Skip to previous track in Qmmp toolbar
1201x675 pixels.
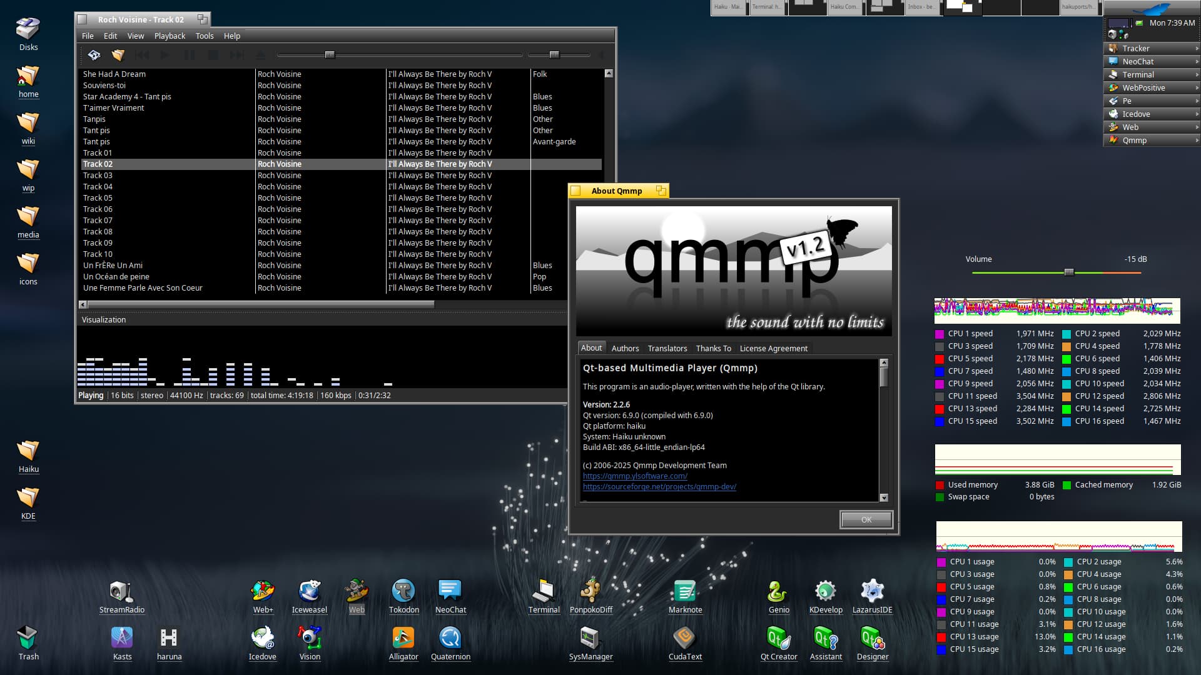[142, 55]
